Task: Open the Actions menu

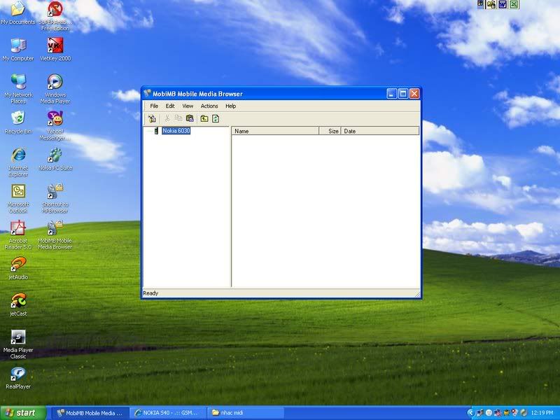Action: click(209, 106)
